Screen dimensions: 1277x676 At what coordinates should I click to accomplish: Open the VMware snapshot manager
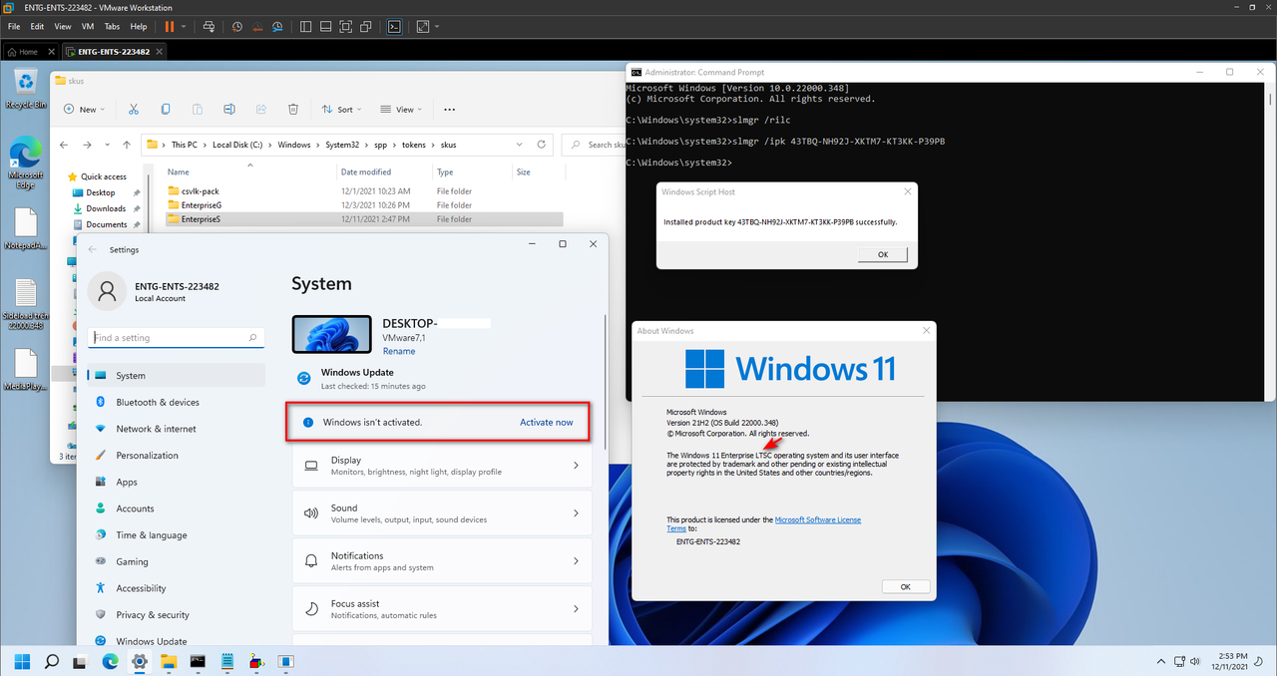tap(277, 26)
